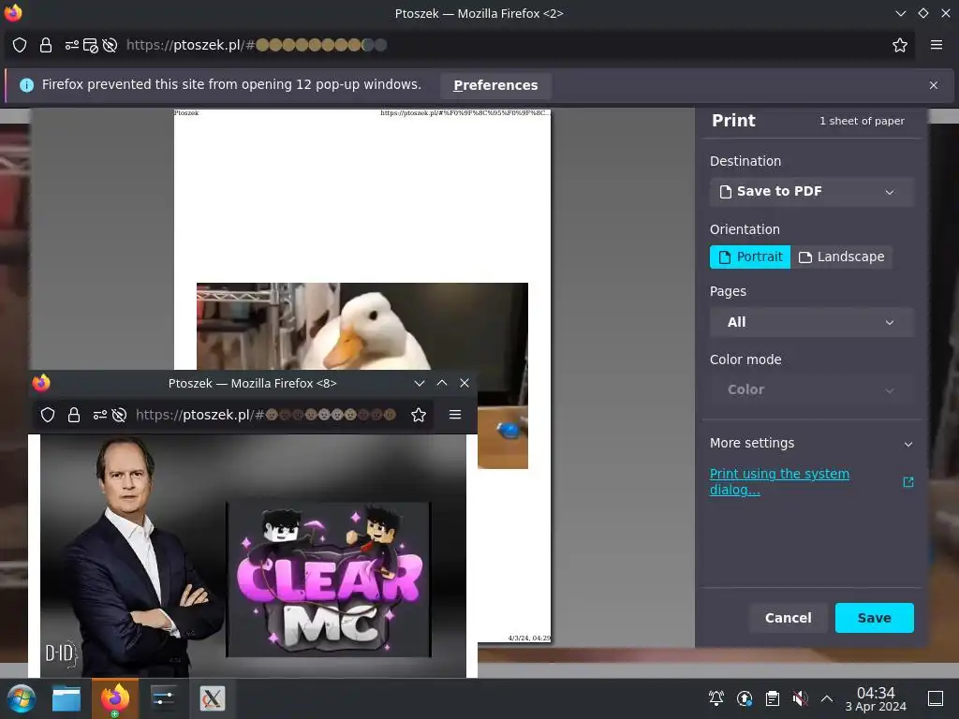Screen dimensions: 959x719
Task: Click the '1 sheet of paper' text
Action: [862, 121]
